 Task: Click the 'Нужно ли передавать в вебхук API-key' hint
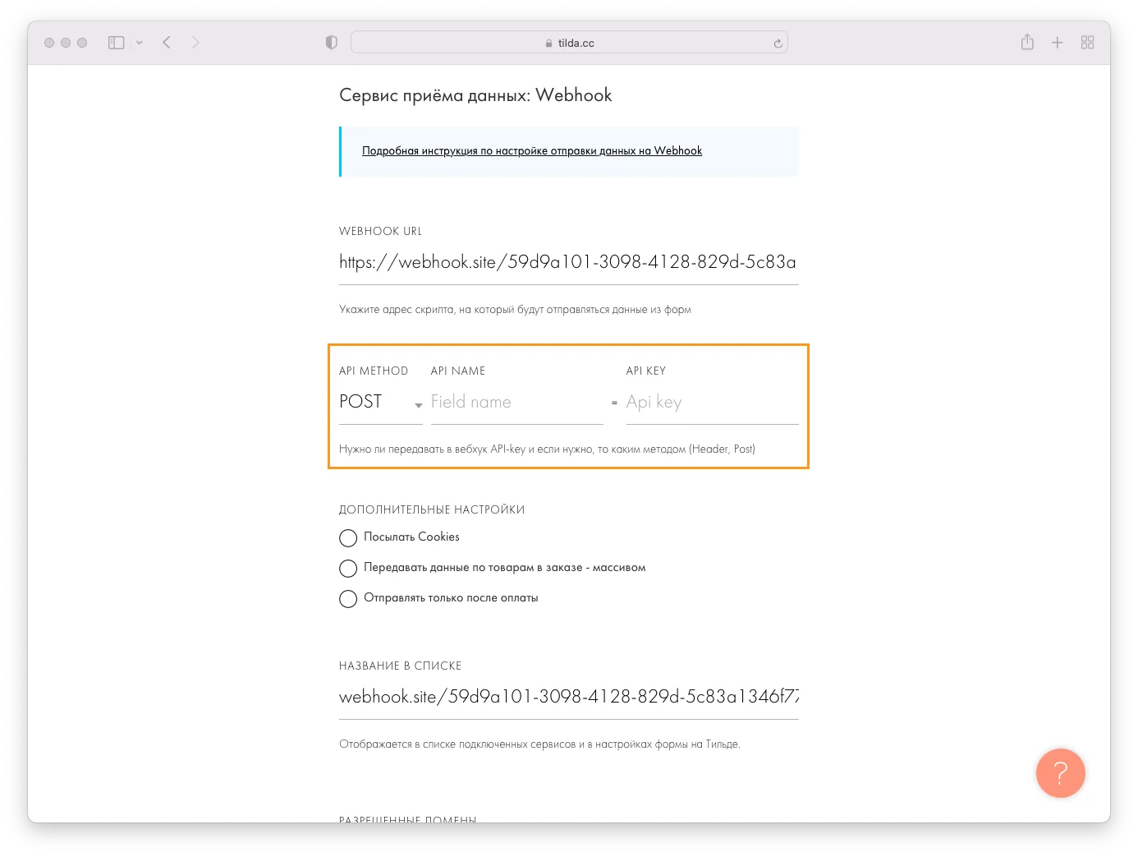(x=547, y=449)
